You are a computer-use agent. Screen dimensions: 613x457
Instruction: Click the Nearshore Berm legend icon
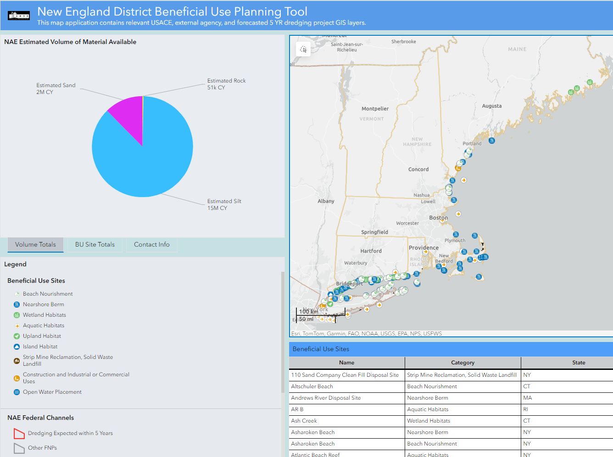17,304
